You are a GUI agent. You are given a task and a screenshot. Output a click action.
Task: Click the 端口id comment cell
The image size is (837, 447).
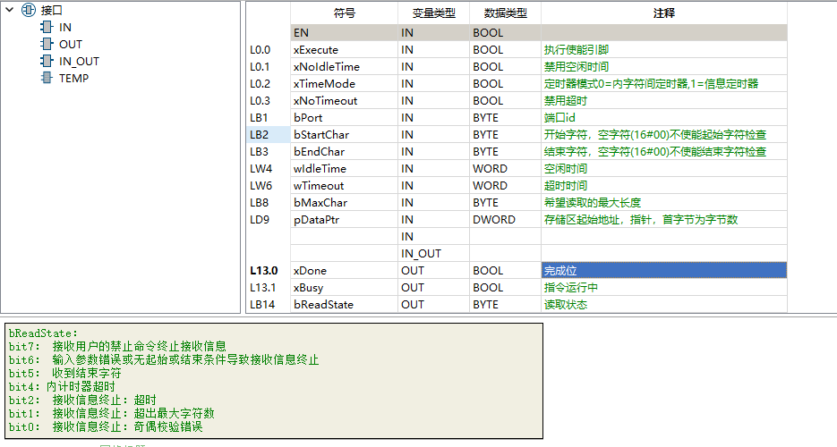click(x=664, y=118)
